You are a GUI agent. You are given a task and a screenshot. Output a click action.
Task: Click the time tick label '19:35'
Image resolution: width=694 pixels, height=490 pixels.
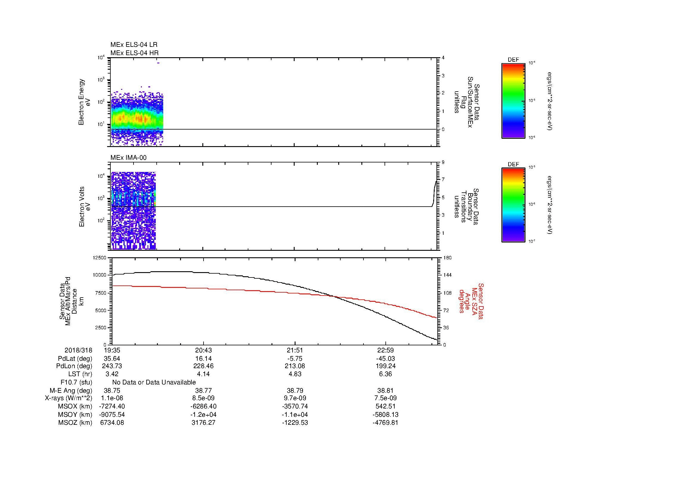pos(112,350)
